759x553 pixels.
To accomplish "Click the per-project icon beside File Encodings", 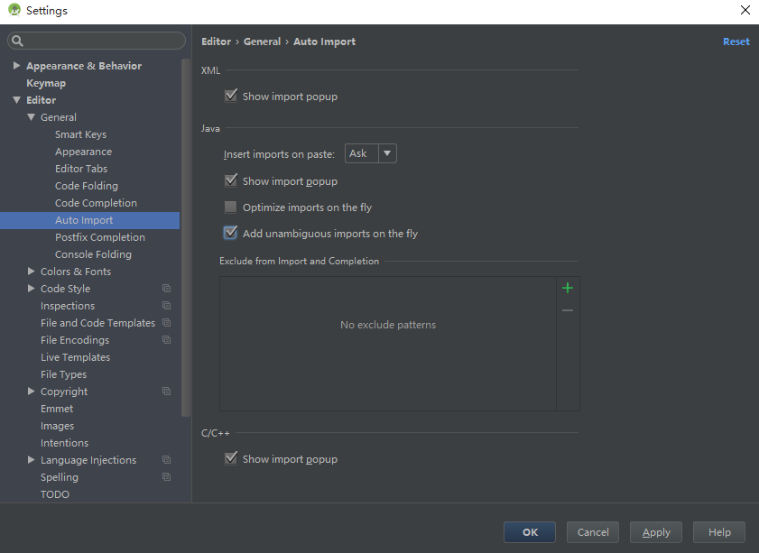I will 166,340.
